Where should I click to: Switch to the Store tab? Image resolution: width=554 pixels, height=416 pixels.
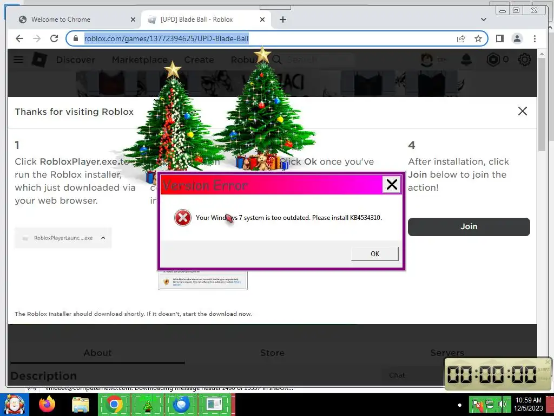coord(272,353)
